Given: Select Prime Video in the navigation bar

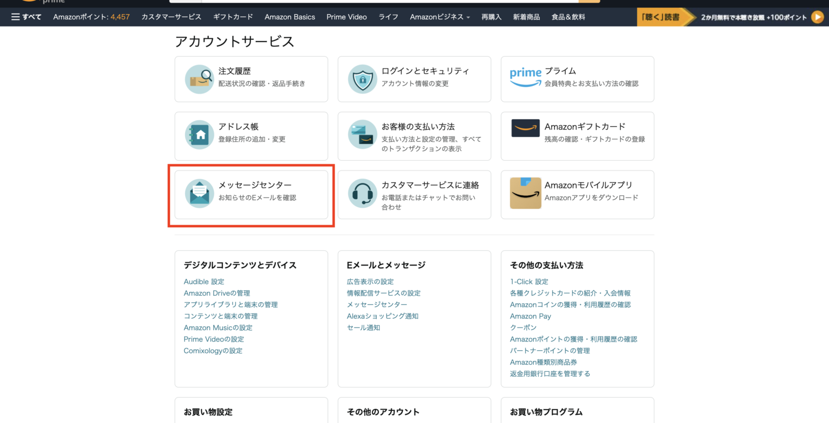Looking at the screenshot, I should [x=346, y=17].
